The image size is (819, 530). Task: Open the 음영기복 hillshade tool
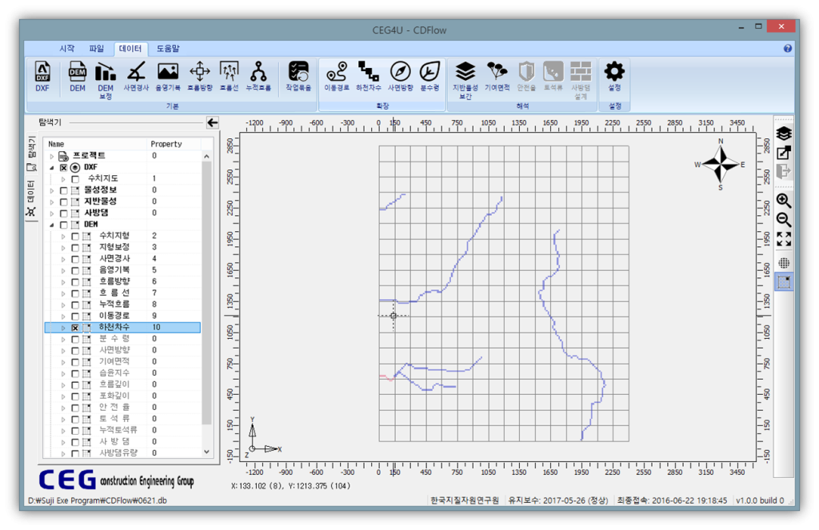[168, 77]
